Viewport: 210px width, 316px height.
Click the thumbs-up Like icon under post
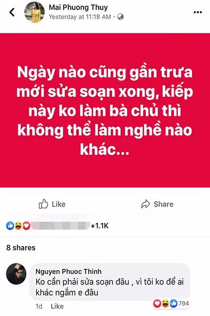coord(44,204)
